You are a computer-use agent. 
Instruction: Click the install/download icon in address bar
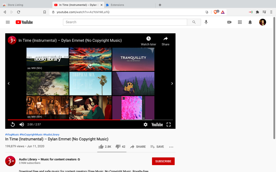coord(207,12)
